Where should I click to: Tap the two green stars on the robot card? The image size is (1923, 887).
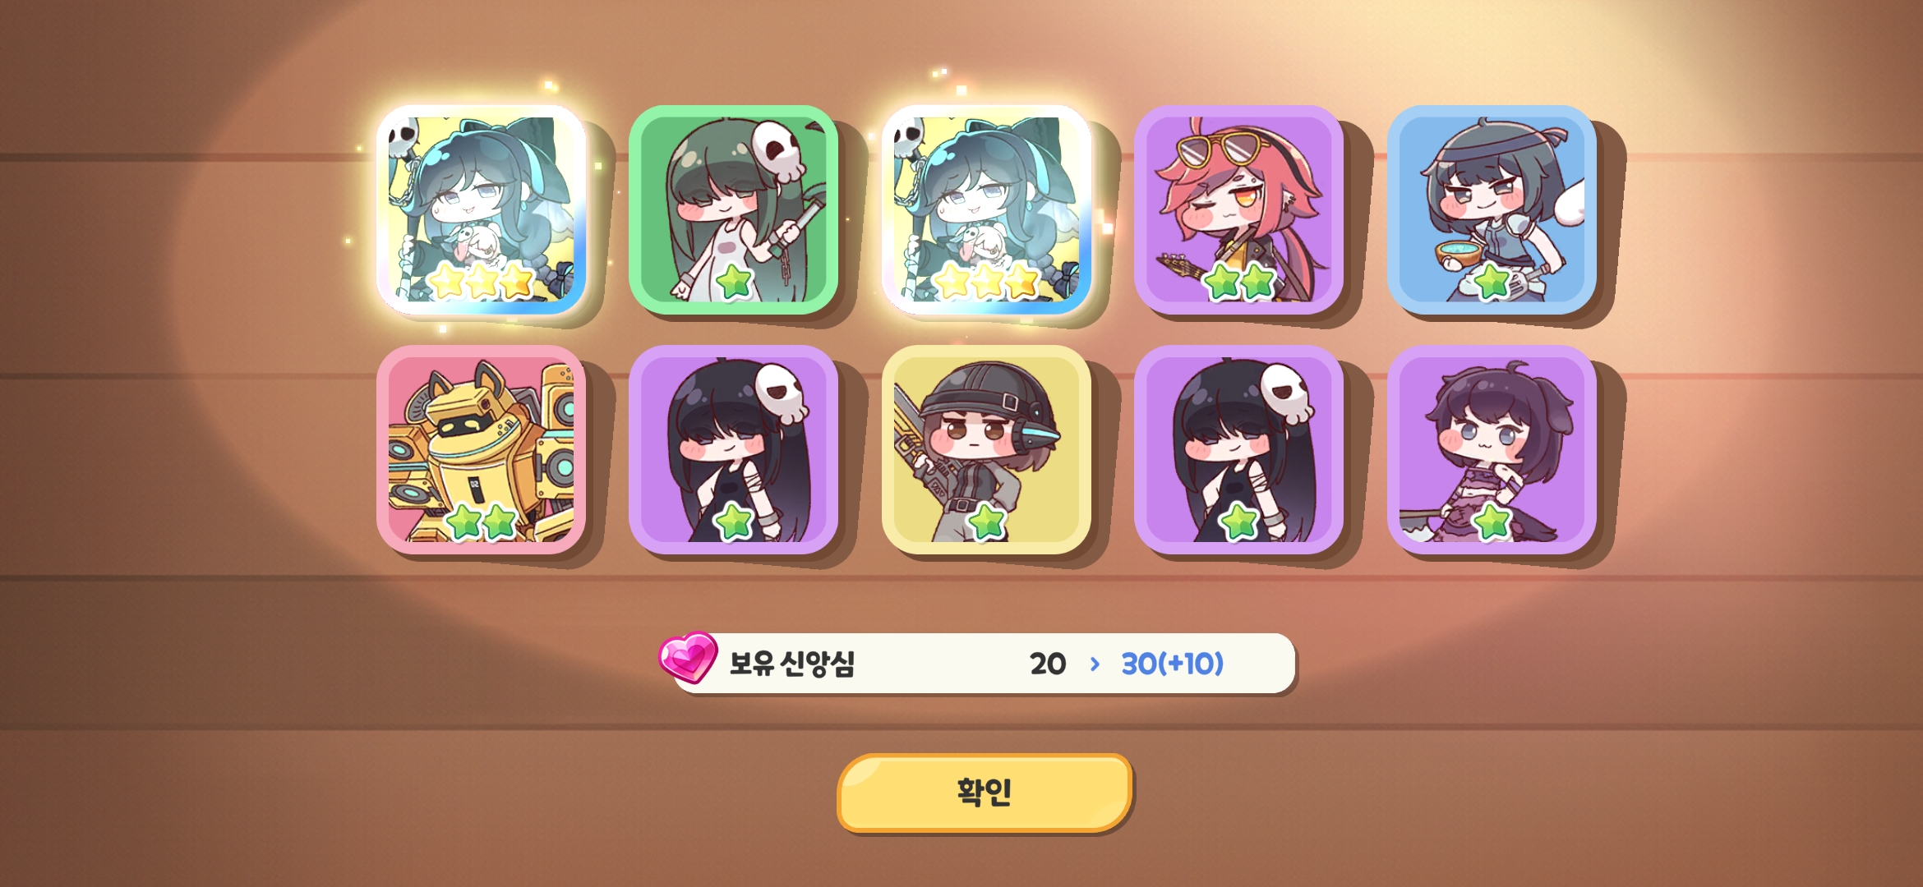pos(481,522)
